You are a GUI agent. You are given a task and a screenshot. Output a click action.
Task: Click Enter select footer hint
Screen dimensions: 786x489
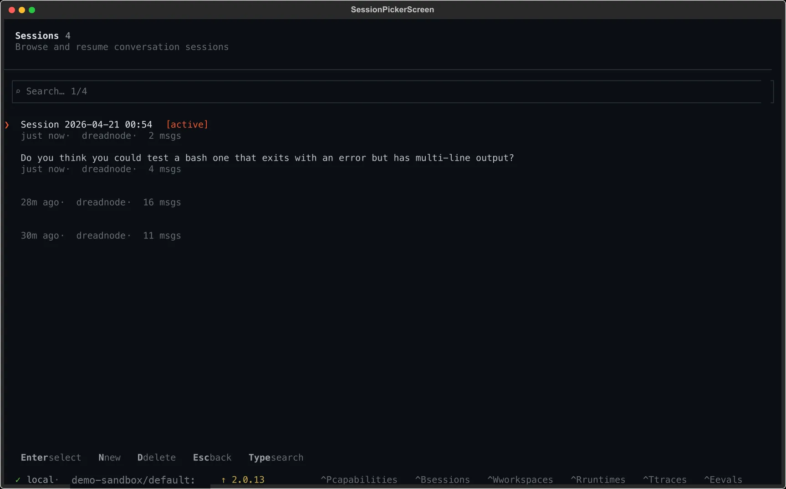[51, 458]
